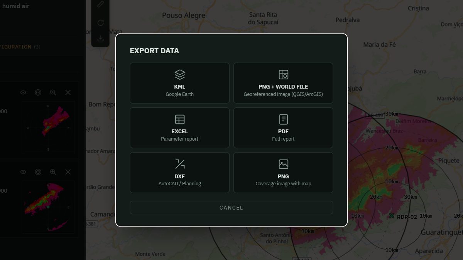This screenshot has height=260, width=463.
Task: Export the PDF full report
Action: [x=283, y=128]
